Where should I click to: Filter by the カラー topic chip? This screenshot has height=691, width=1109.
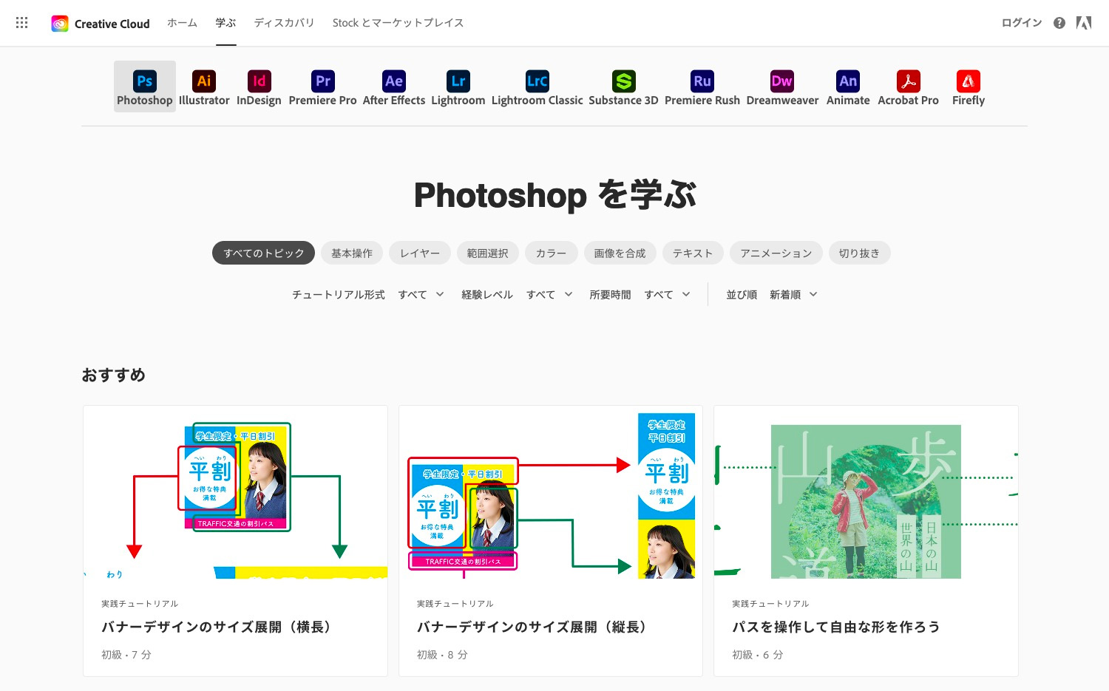(552, 253)
